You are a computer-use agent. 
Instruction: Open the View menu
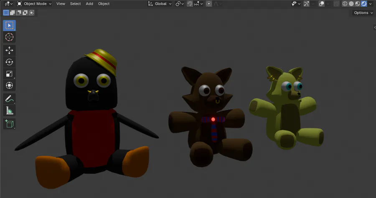[x=61, y=4]
